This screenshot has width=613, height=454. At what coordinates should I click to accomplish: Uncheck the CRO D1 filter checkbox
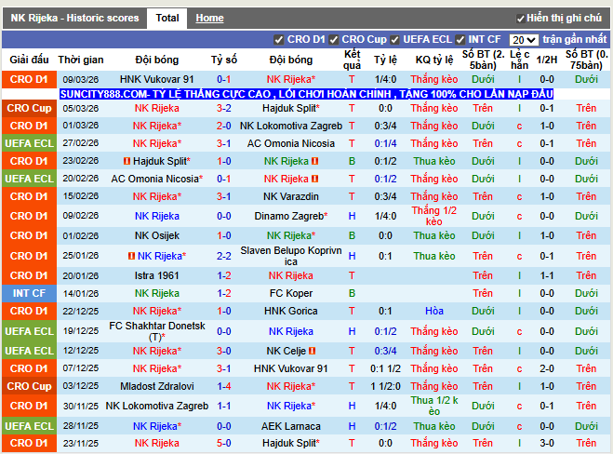278,40
